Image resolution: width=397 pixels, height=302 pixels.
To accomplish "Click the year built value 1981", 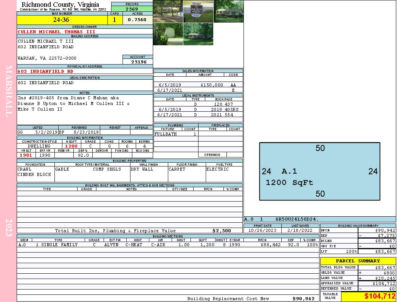I will [x=26, y=155].
